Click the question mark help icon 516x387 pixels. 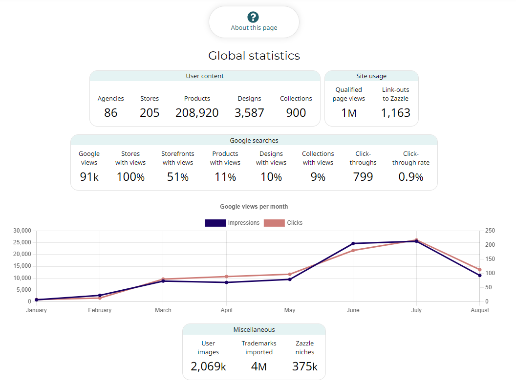253,17
